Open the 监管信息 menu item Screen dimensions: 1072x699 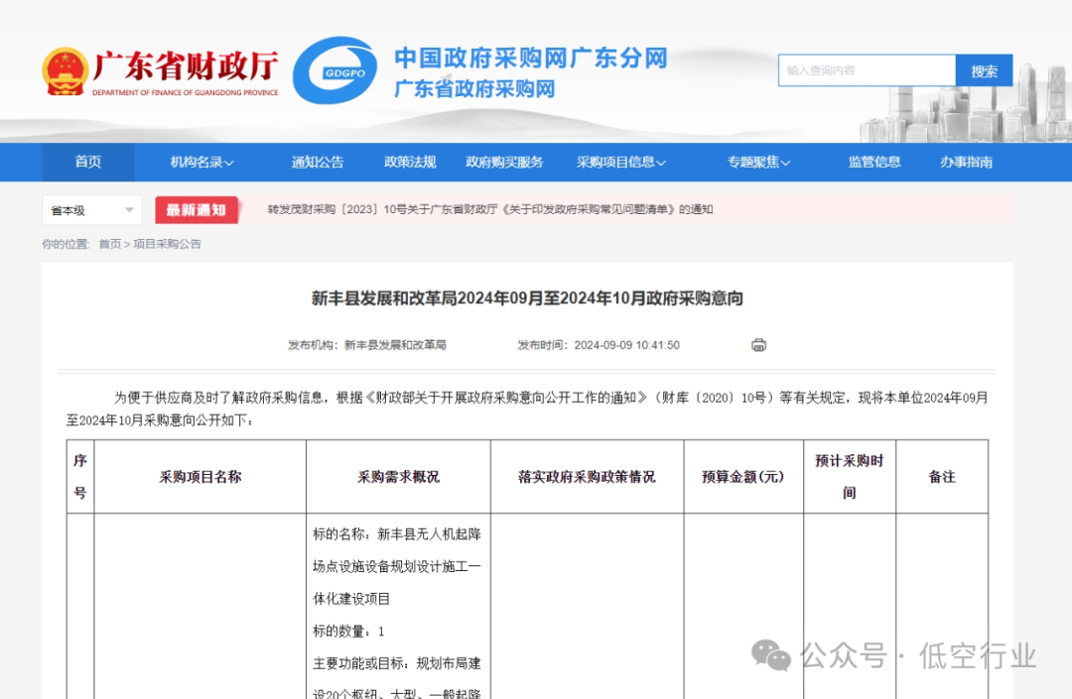[x=874, y=162]
